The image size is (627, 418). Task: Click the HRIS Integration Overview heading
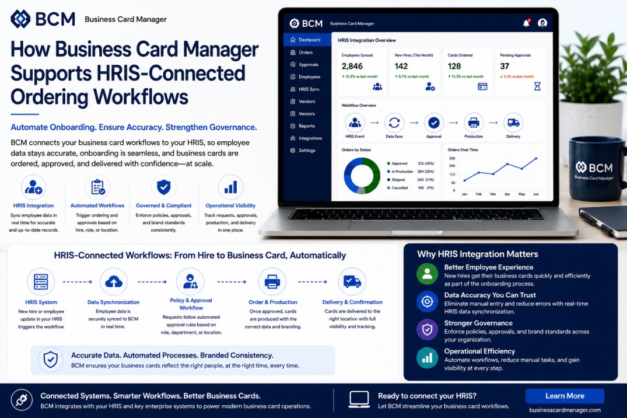click(367, 40)
